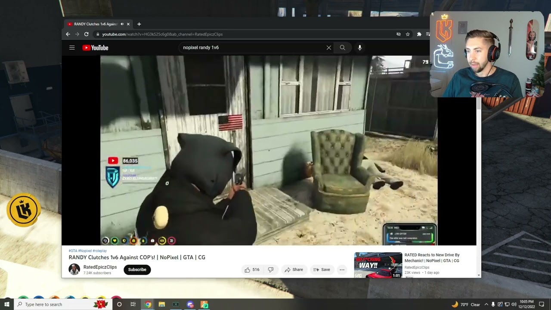Screen dimensions: 551x310
Task: Expand the hidden system tray icons
Action: pos(486,304)
